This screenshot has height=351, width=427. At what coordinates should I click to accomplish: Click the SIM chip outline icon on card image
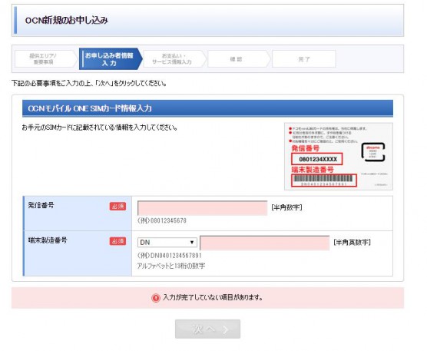tap(373, 152)
